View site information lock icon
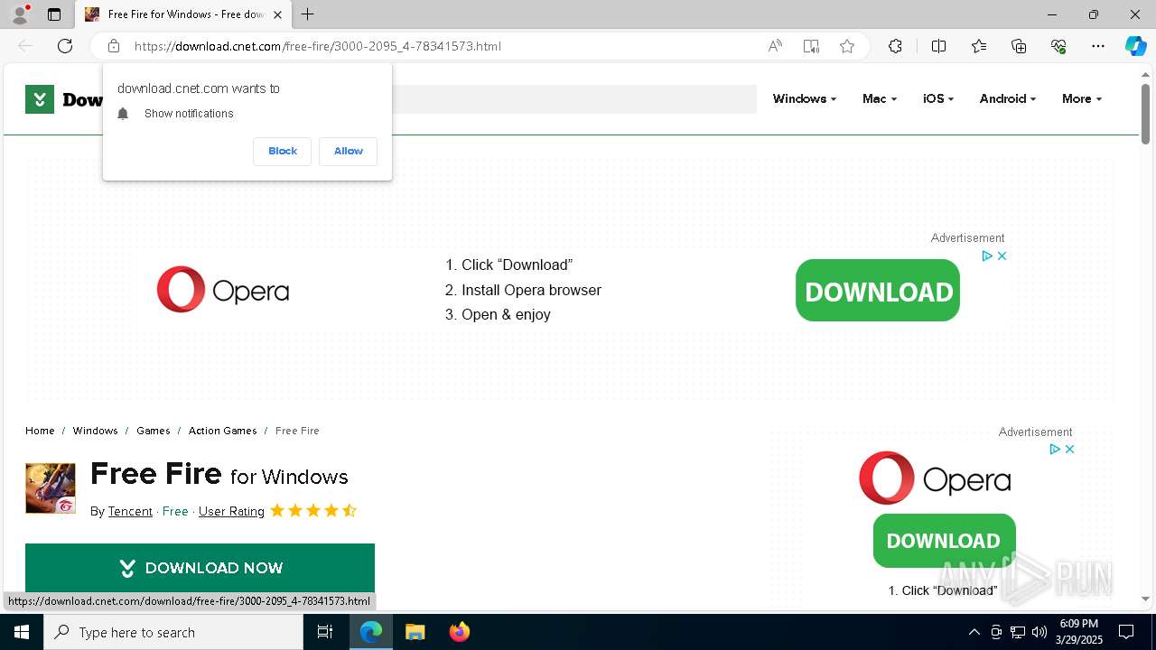 coord(114,46)
